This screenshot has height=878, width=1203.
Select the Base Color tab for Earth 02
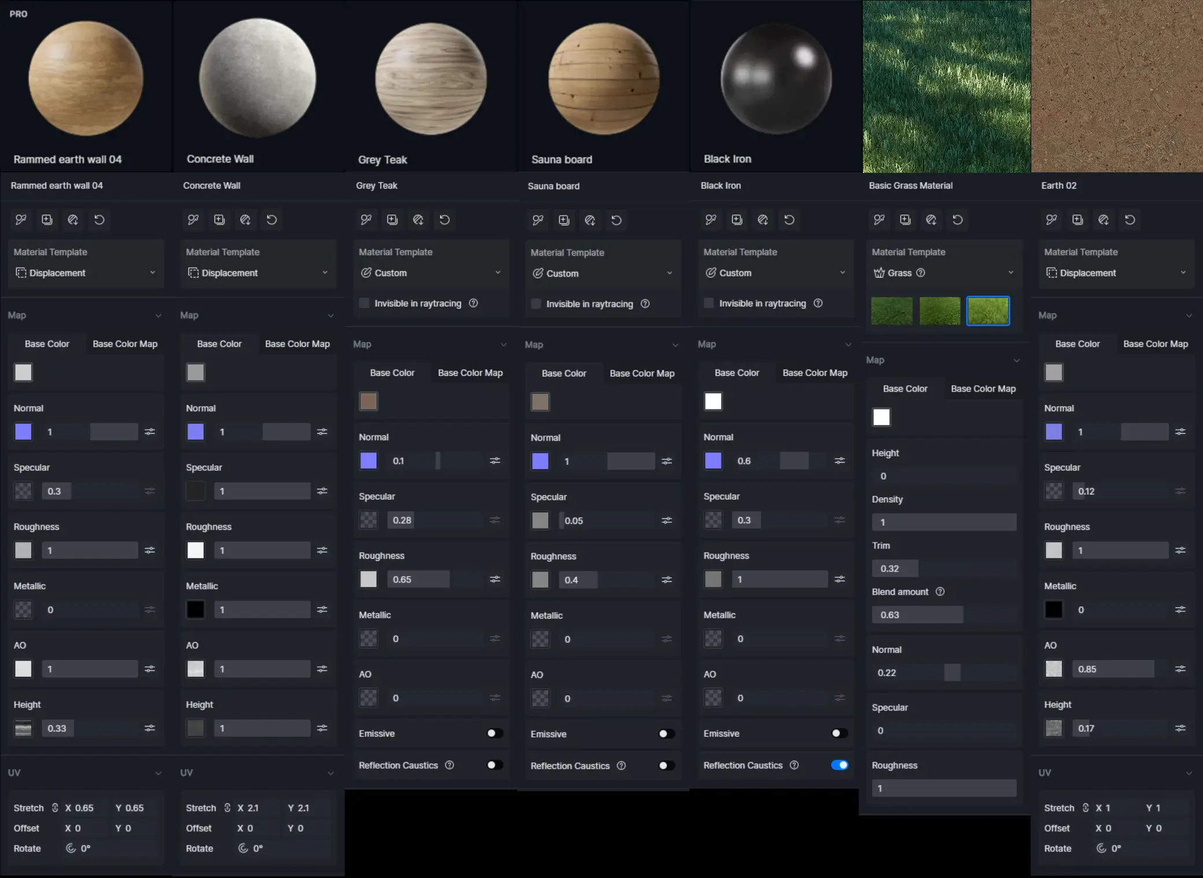coord(1077,344)
